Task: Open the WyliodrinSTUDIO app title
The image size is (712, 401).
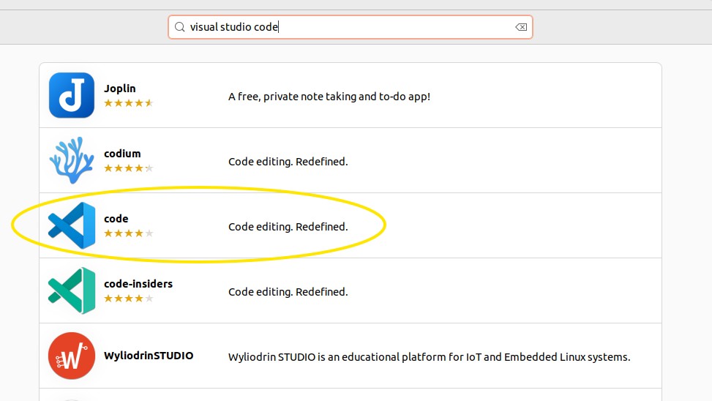Action: click(149, 356)
